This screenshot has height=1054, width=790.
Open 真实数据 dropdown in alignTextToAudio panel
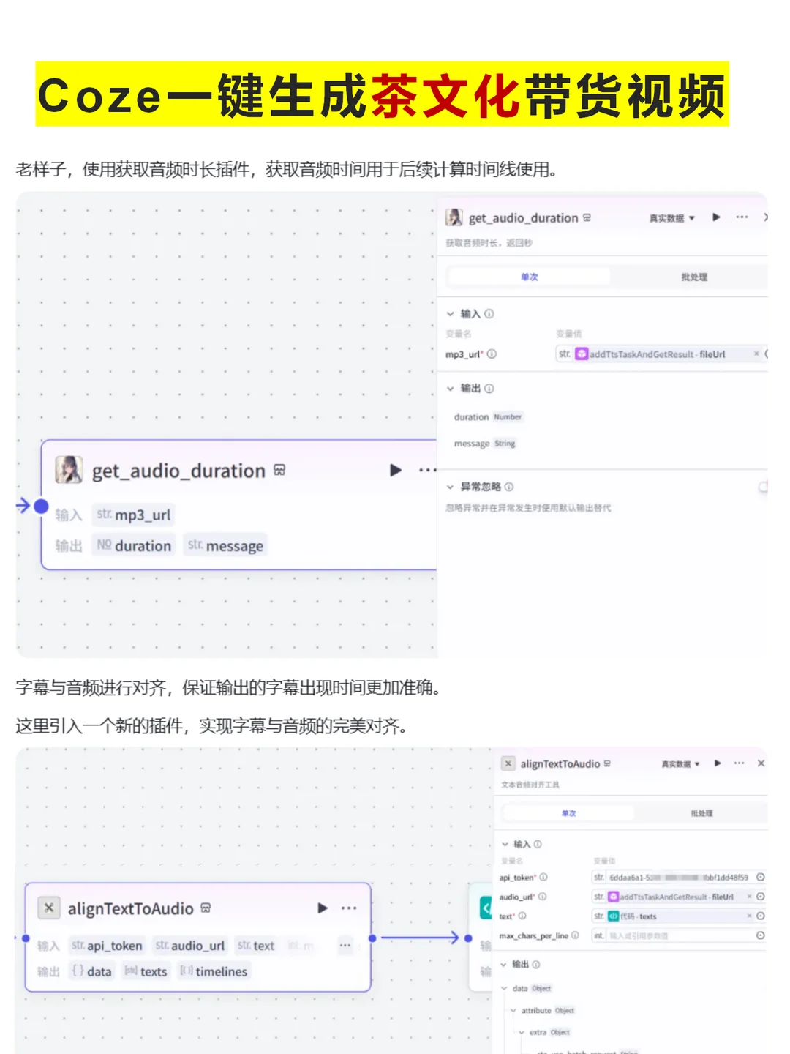[x=680, y=764]
